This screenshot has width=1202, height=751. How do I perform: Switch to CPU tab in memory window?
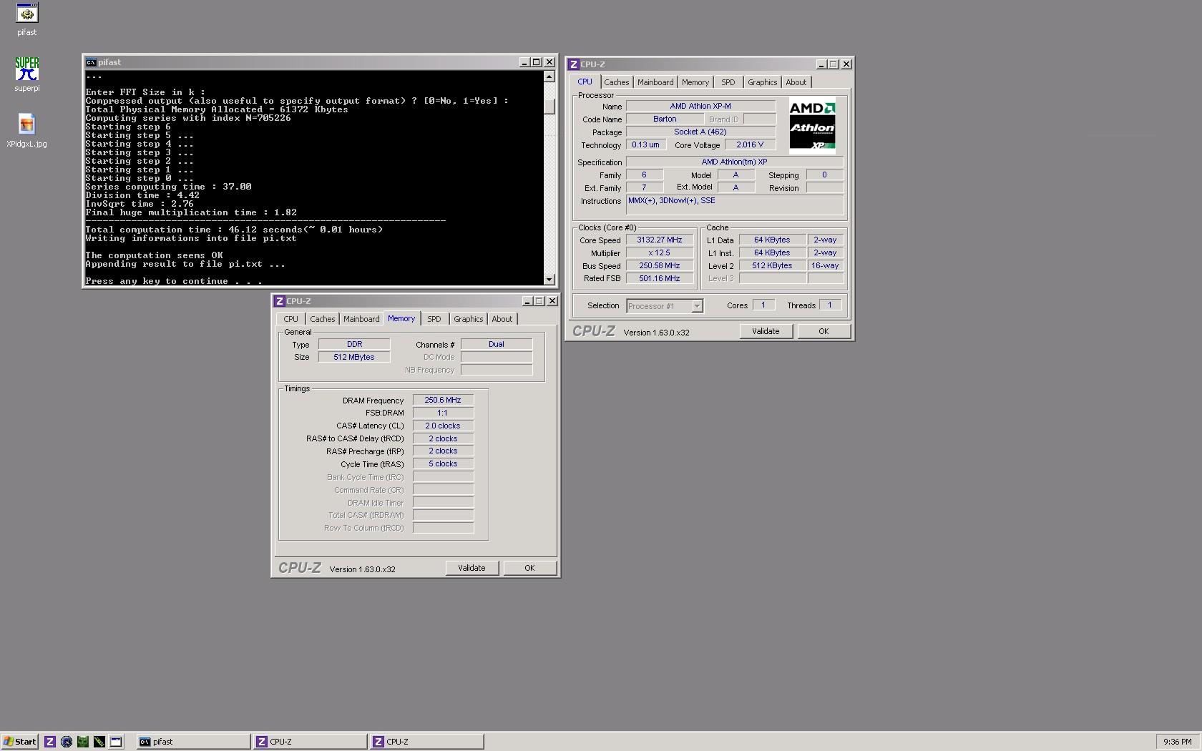(x=290, y=319)
